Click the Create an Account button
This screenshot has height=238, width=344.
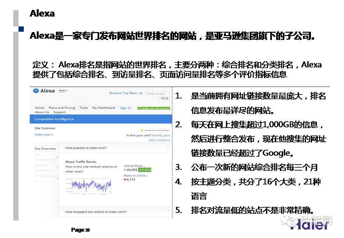[x=153, y=108]
